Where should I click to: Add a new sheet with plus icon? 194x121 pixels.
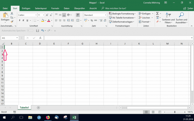click(x=38, y=107)
